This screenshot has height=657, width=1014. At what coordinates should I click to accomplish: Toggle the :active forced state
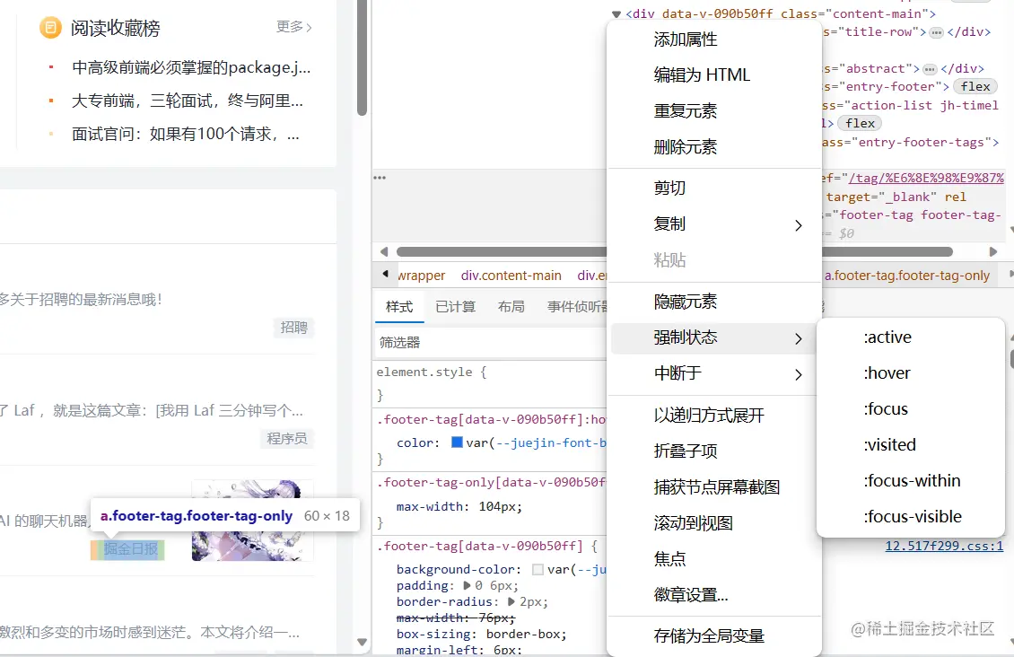[887, 337]
